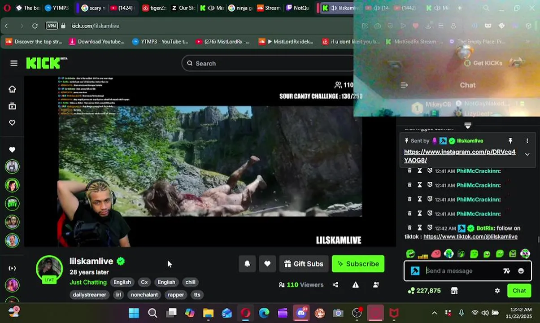
Task: Open Download Youtube bookmark
Action: 97,42
